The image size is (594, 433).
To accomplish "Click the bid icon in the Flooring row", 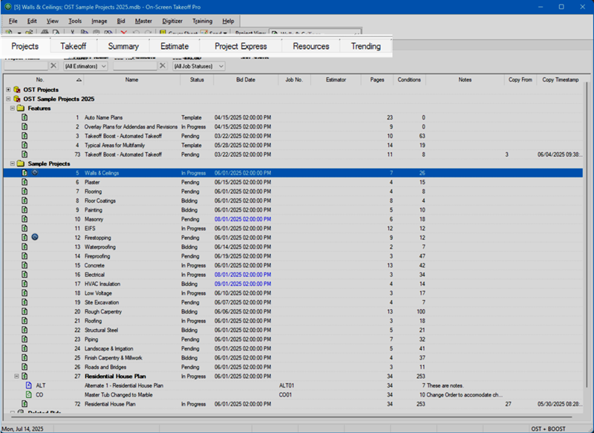I will tap(25, 192).
